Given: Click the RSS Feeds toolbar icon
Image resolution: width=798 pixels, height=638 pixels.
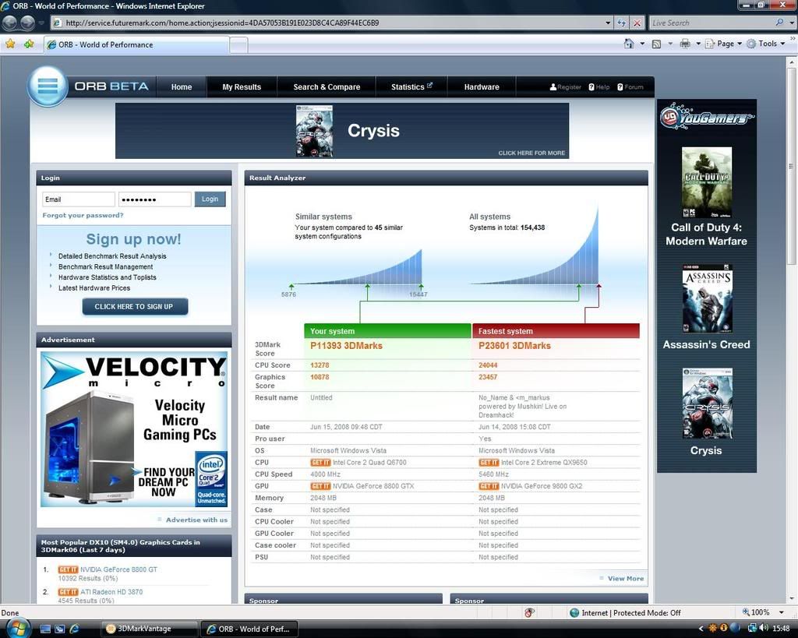Looking at the screenshot, I should pos(656,44).
